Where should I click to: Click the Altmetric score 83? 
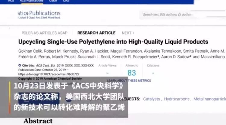pyautogui.click(x=132, y=73)
